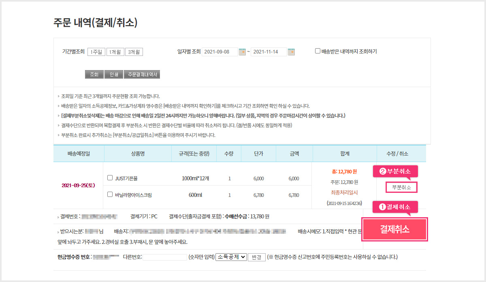The height and width of the screenshot is (282, 486).
Task: Click the 합계 column header
Action: pos(345,154)
